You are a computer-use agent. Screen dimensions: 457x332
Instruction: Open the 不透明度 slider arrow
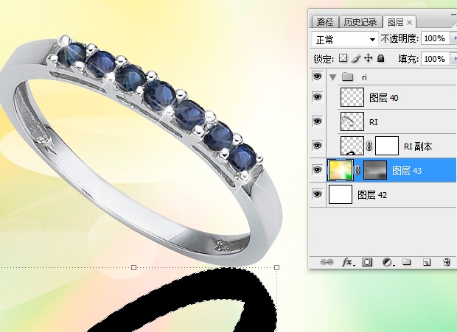tap(453, 38)
